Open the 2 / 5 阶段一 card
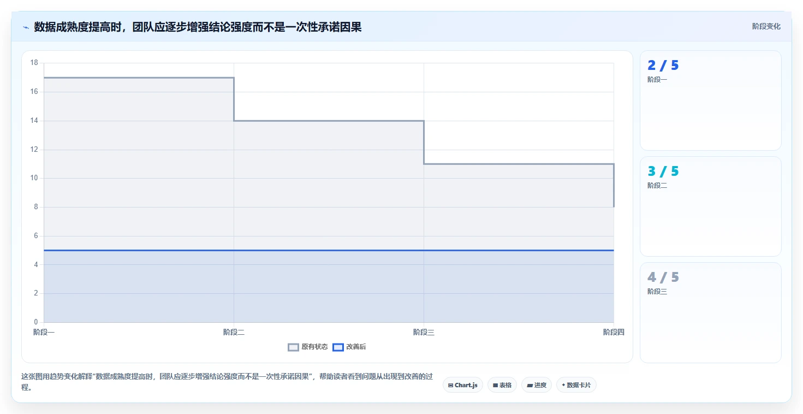The width and height of the screenshot is (803, 414). tap(710, 100)
